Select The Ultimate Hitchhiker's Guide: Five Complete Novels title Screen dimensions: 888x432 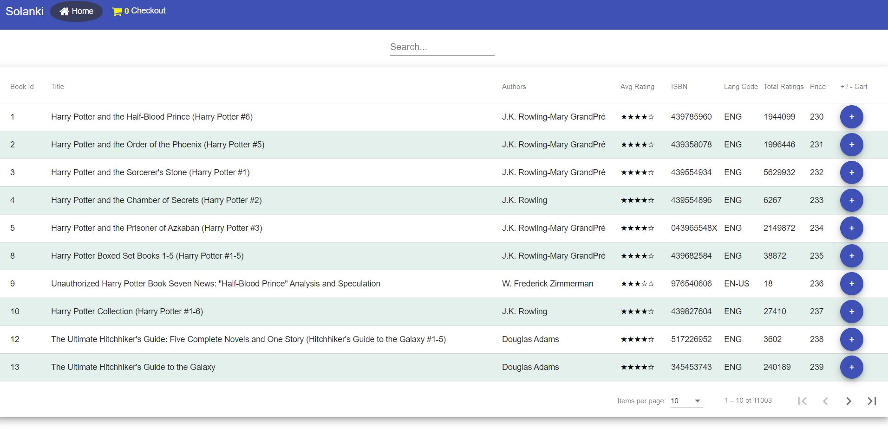(248, 339)
